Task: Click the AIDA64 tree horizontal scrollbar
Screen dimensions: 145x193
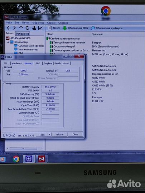Action: [x=23, y=149]
